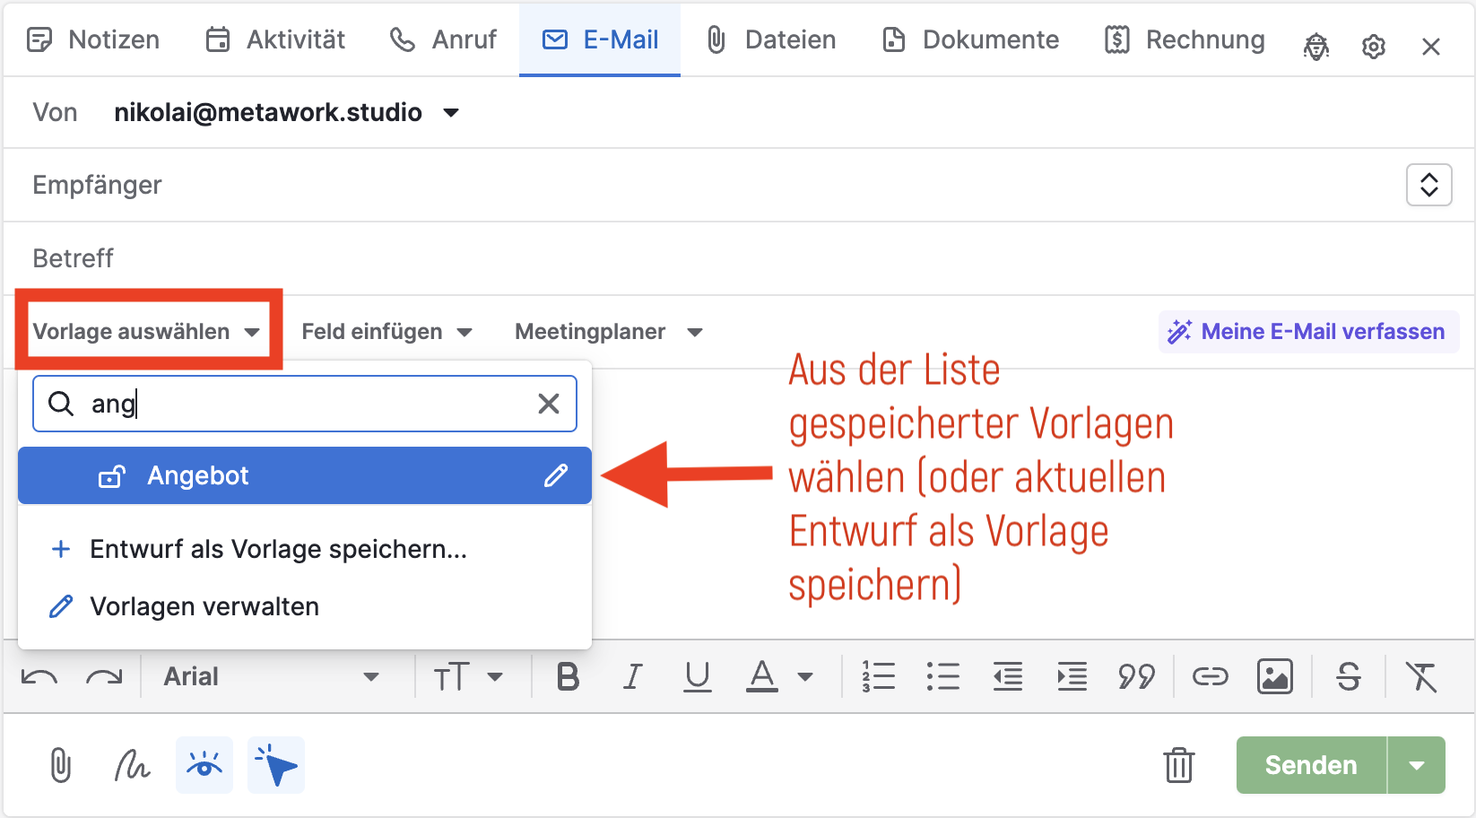Toggle email open tracking eye icon

(204, 766)
